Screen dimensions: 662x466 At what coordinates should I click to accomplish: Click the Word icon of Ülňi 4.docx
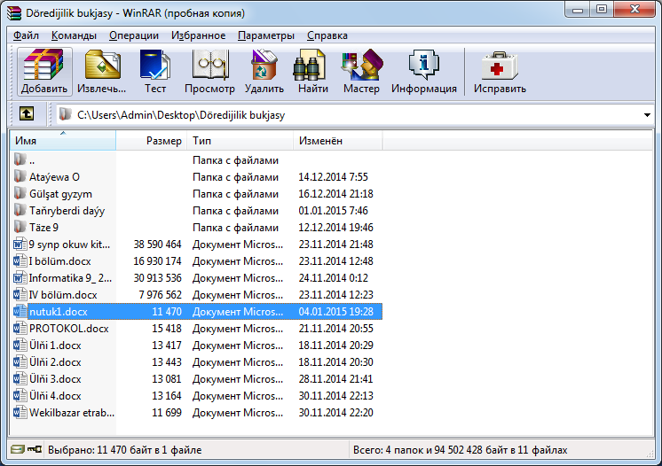point(20,396)
